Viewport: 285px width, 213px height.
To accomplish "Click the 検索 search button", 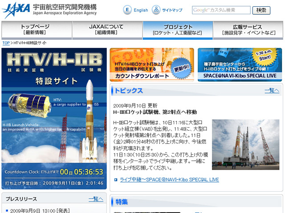I will click(261, 10).
